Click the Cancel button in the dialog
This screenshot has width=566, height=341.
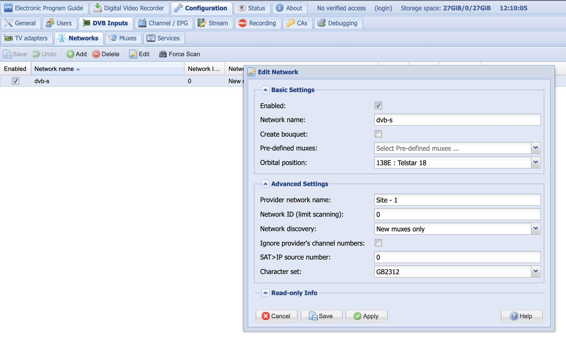[x=276, y=316]
